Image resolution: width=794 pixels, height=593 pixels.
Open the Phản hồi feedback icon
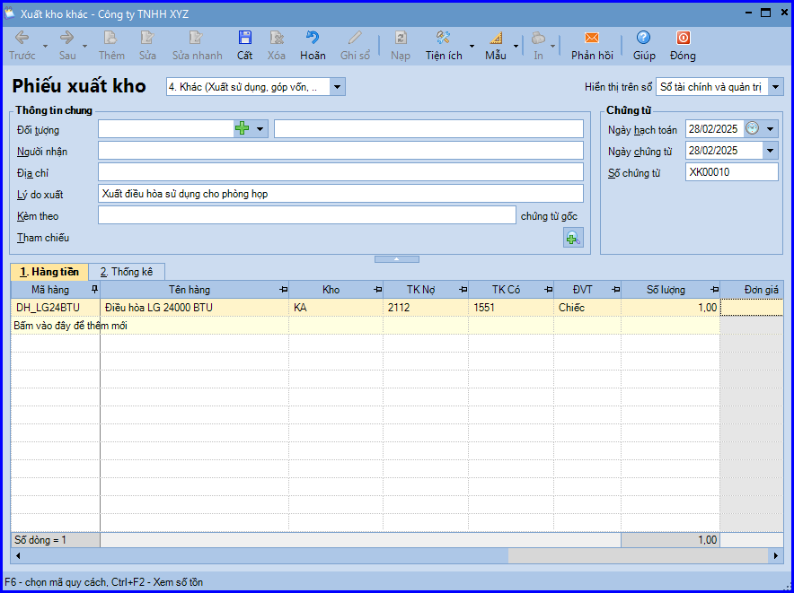coord(591,38)
